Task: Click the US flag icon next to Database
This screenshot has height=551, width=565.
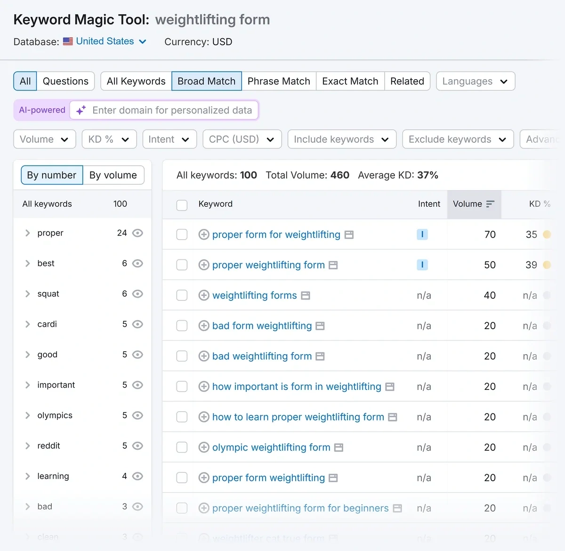Action: [68, 41]
